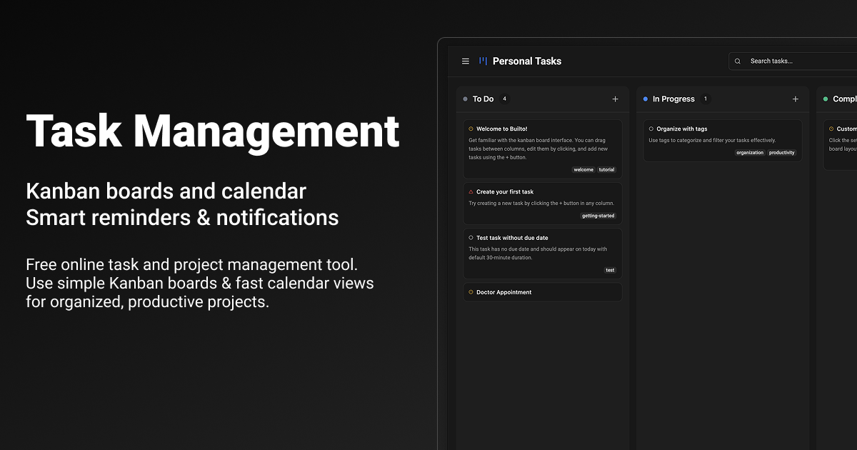Open the Test task without due date card
Image resolution: width=857 pixels, height=450 pixels.
click(543, 254)
